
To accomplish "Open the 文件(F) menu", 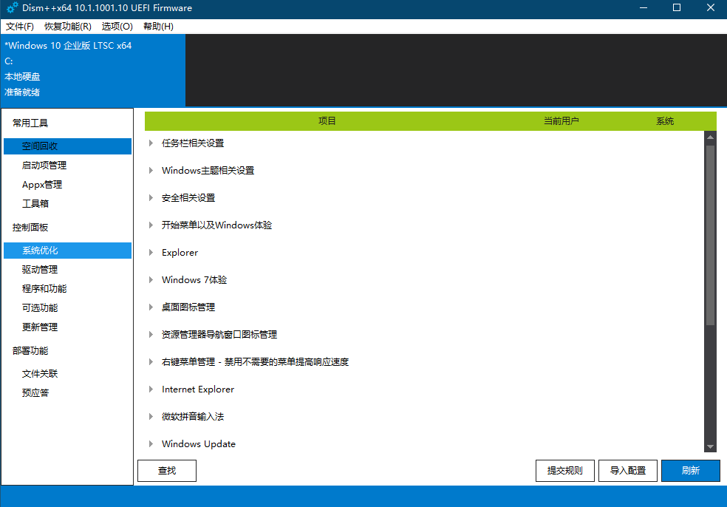I will tap(20, 26).
